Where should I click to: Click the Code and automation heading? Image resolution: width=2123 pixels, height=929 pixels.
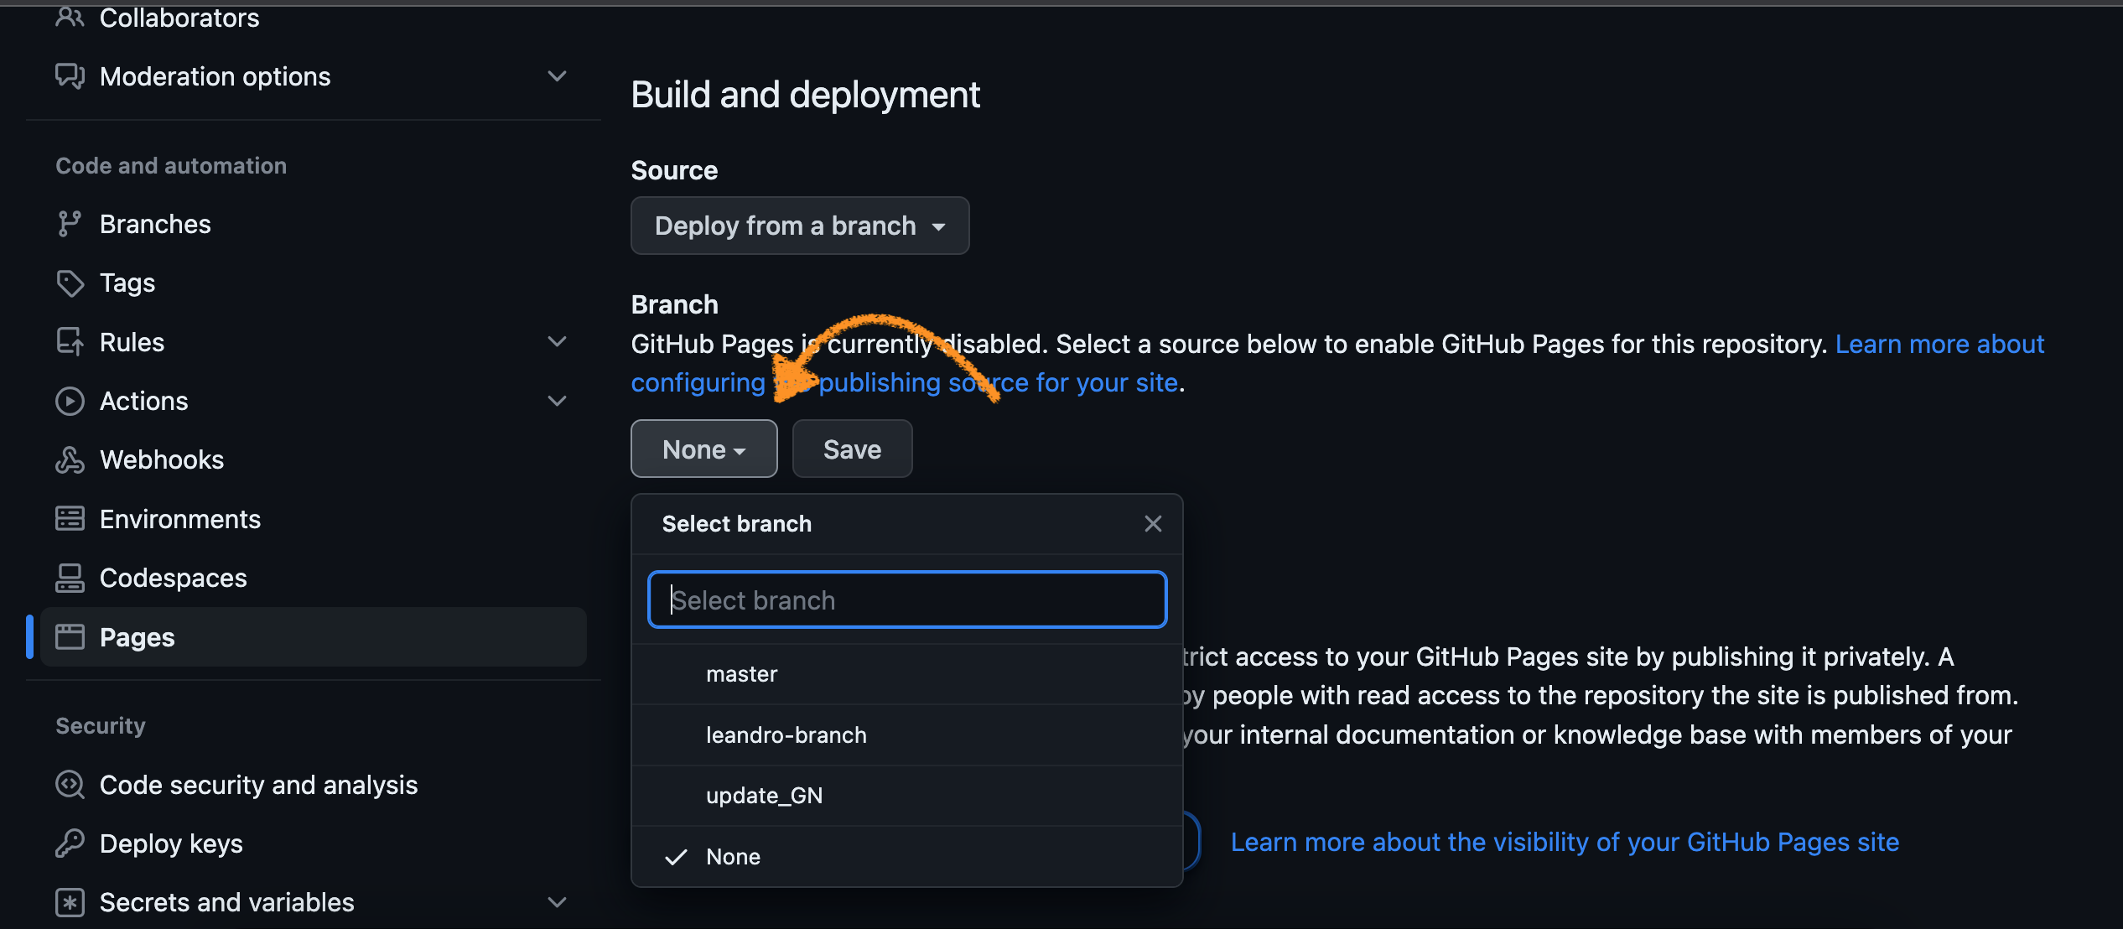[x=171, y=166]
